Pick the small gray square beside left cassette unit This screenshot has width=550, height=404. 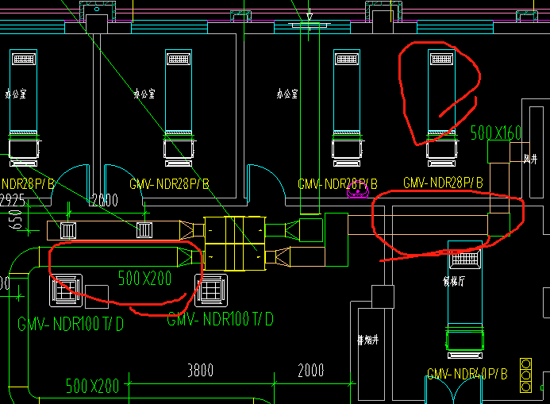[97, 297]
